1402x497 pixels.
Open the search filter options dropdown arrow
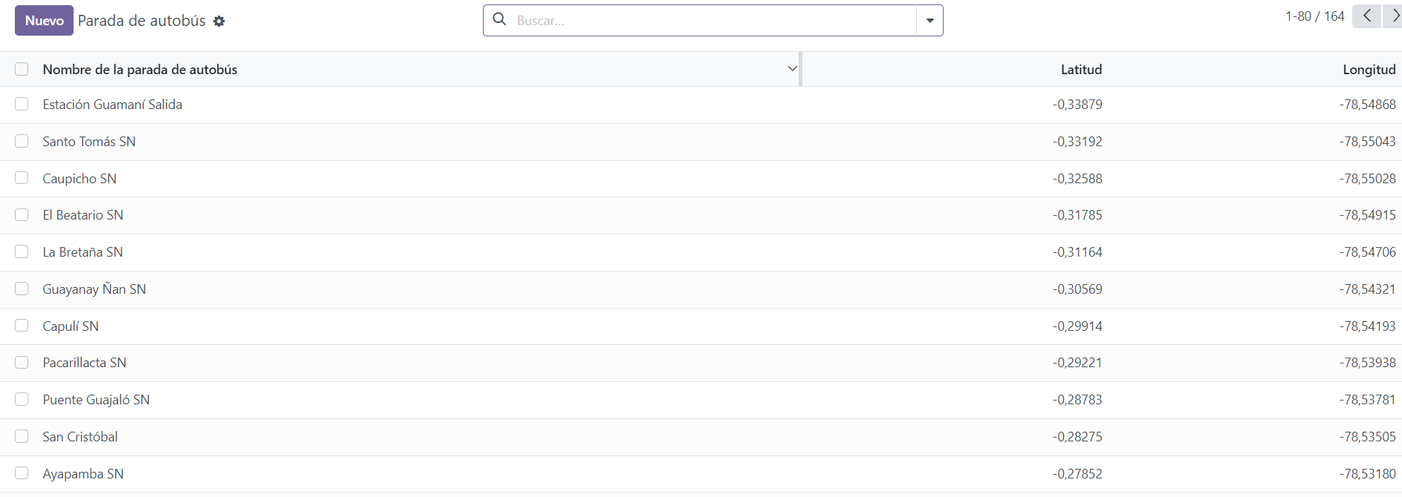(x=929, y=21)
